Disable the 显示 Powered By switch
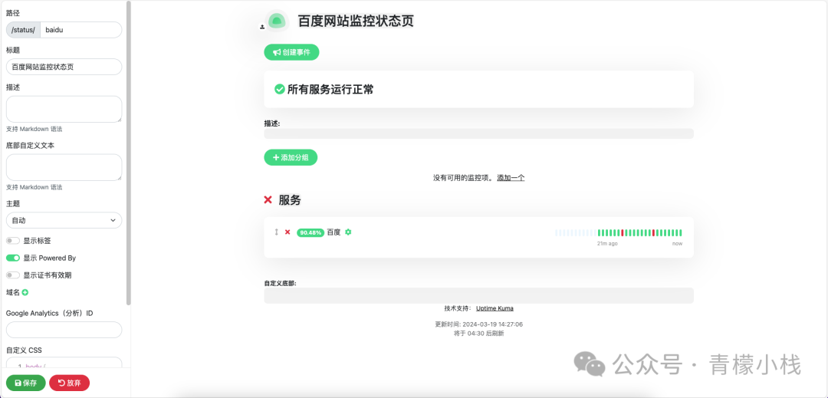This screenshot has width=828, height=398. [13, 258]
